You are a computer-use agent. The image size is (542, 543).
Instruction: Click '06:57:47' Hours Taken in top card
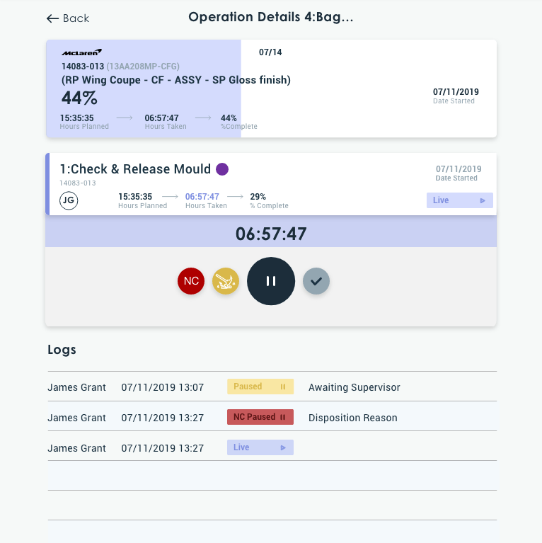point(161,118)
